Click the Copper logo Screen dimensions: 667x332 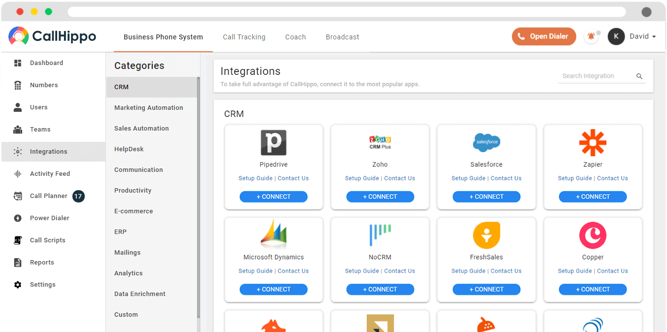[593, 235]
